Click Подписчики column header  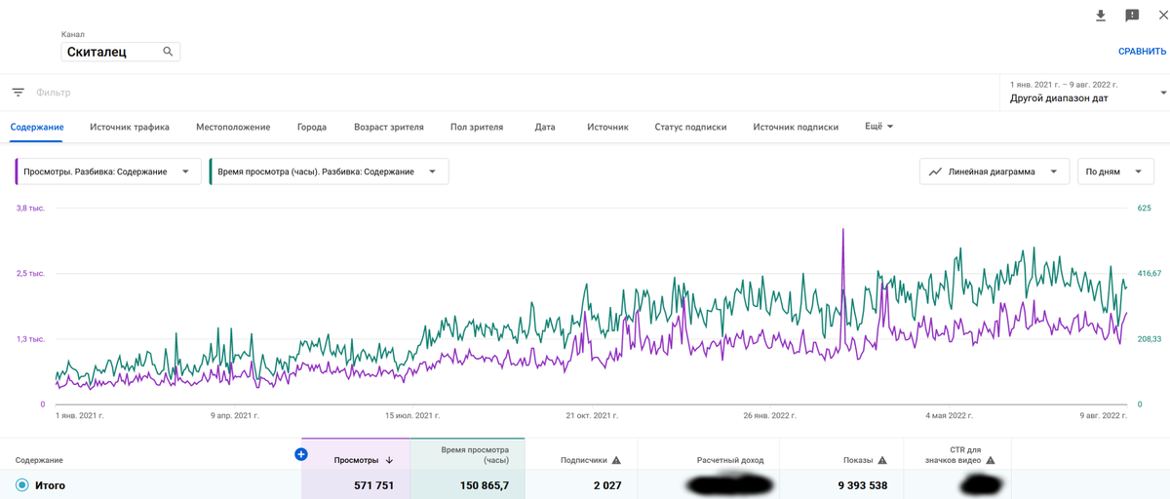(x=583, y=460)
